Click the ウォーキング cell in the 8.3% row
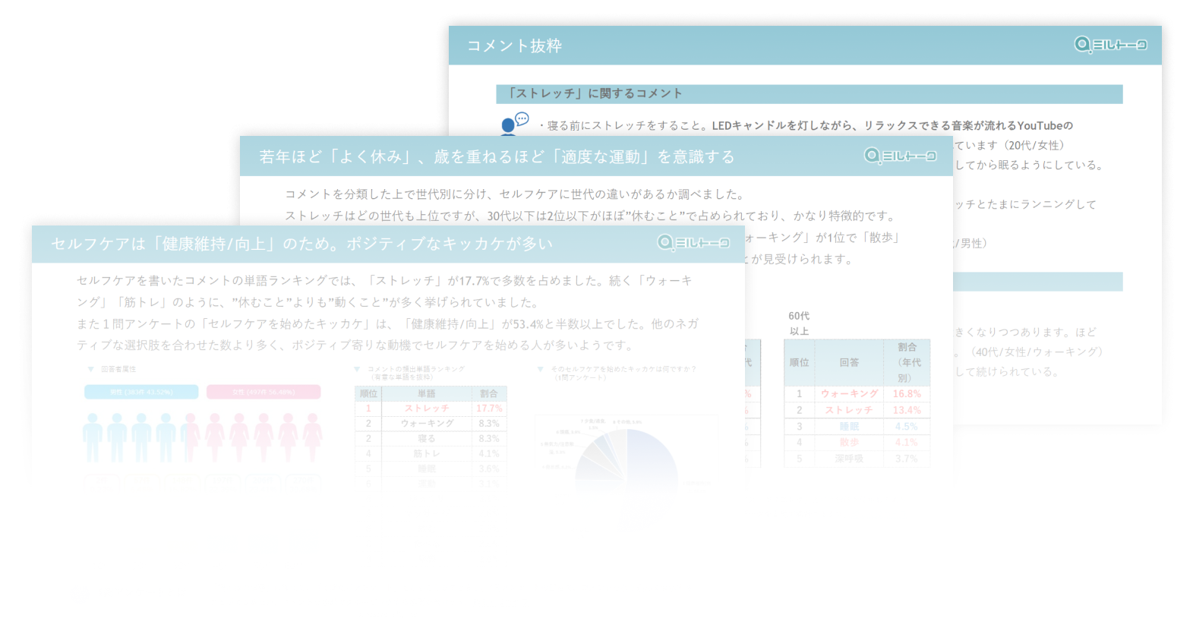The width and height of the screenshot is (1193, 634). (426, 423)
